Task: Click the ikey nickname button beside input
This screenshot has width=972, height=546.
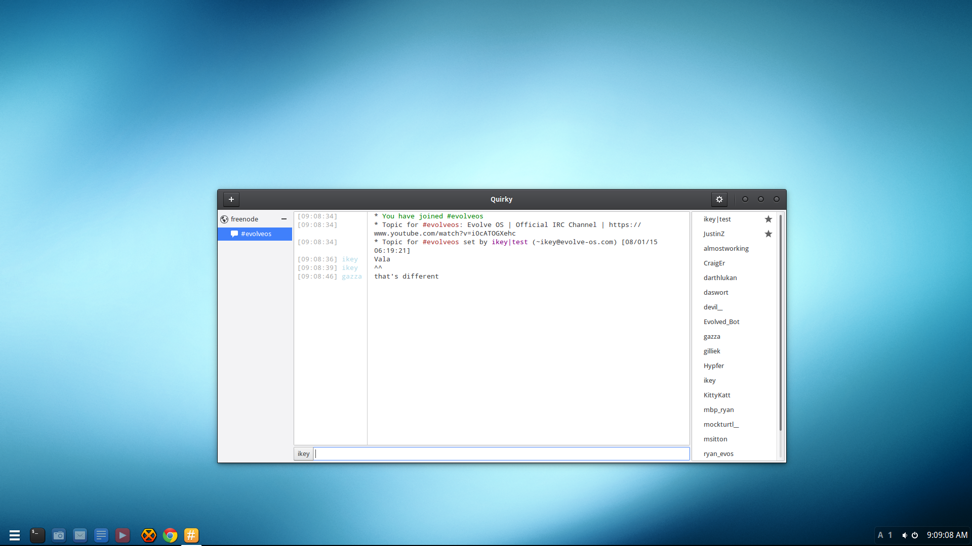Action: (x=303, y=453)
